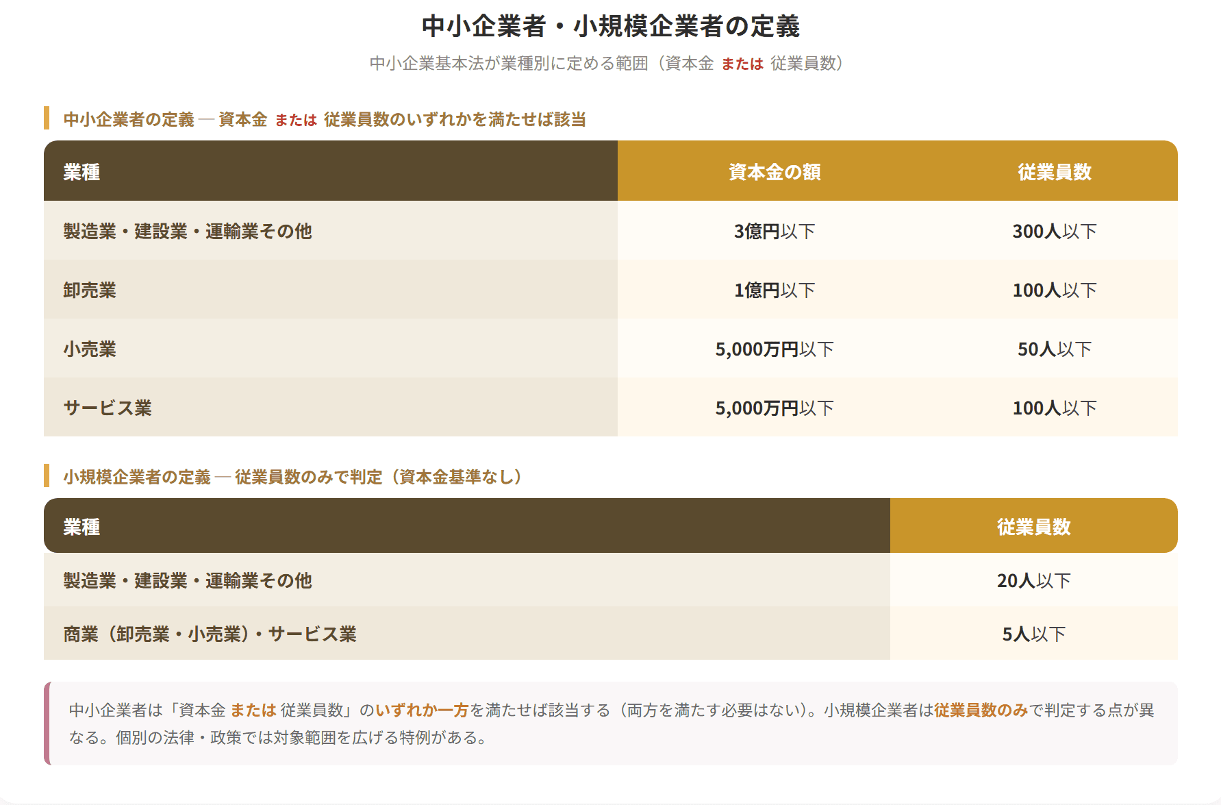Click the 300人以下 cell

click(1055, 231)
